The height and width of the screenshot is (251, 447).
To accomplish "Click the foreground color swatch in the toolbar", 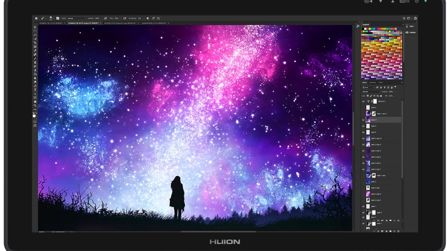I will 34,116.
